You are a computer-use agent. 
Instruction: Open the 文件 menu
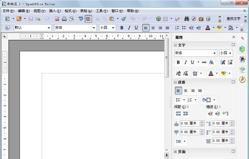[8, 11]
